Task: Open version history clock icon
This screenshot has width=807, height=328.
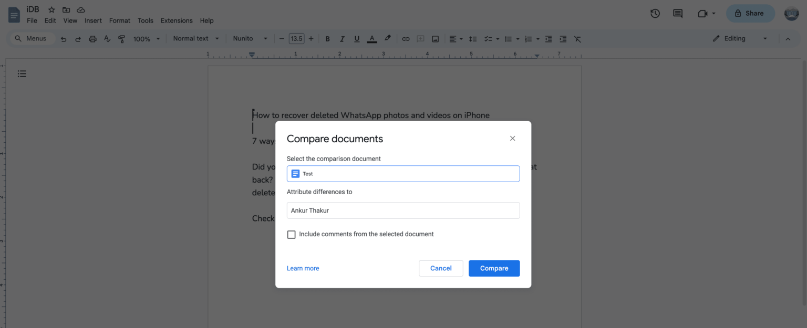Action: click(x=655, y=14)
